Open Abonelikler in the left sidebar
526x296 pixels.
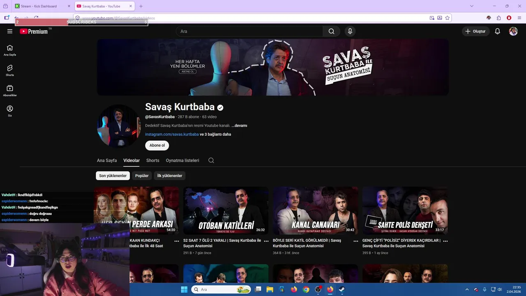point(10,91)
